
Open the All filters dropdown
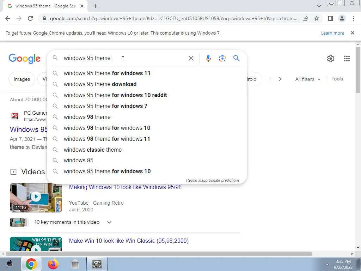click(x=307, y=79)
